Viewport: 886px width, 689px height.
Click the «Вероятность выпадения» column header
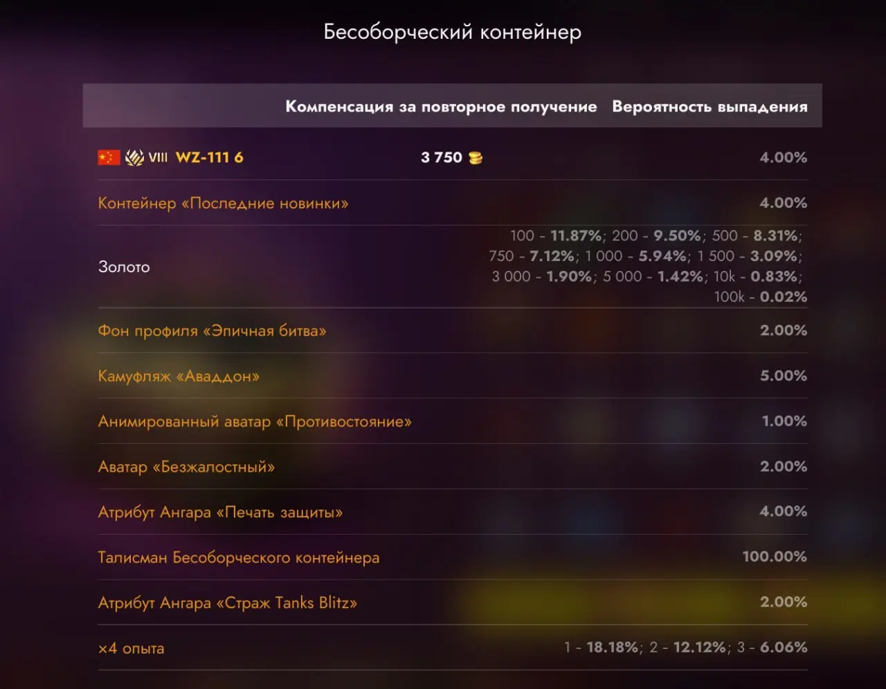pyautogui.click(x=708, y=106)
